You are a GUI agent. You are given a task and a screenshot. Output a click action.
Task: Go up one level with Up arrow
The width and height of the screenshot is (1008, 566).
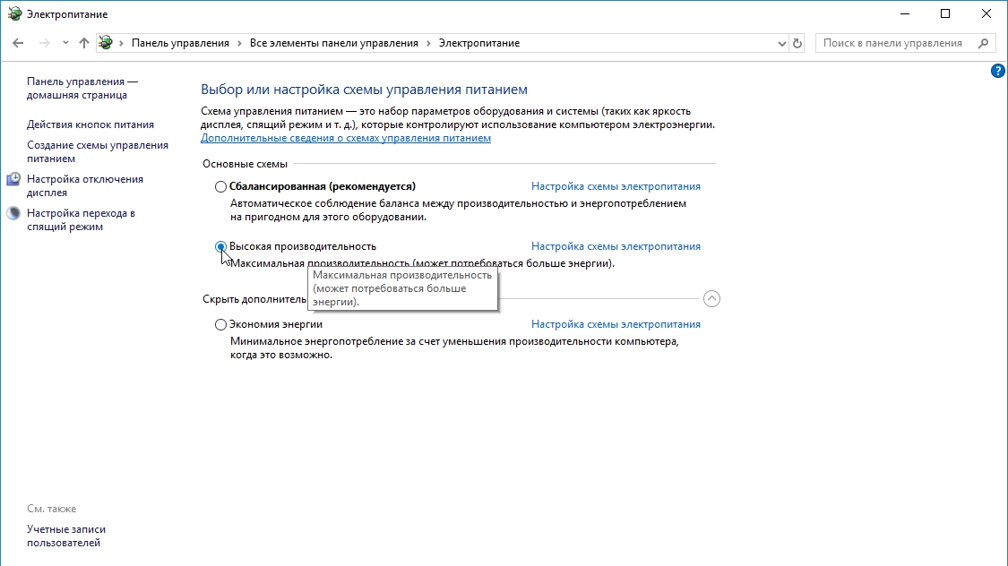[84, 43]
